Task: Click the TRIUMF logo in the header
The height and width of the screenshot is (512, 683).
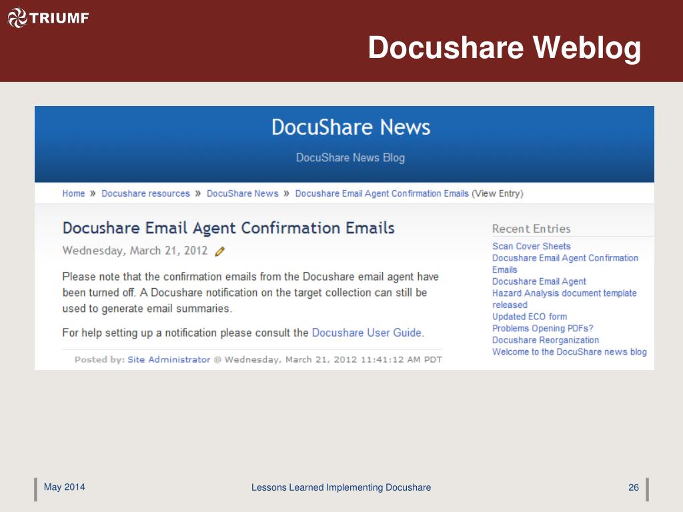Action: 48,18
